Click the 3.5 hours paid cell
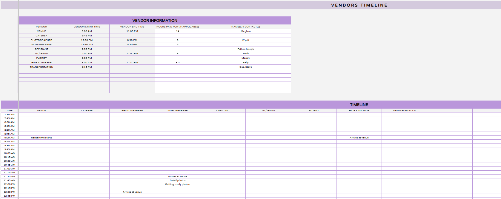The height and width of the screenshot is (199, 501). click(177, 62)
